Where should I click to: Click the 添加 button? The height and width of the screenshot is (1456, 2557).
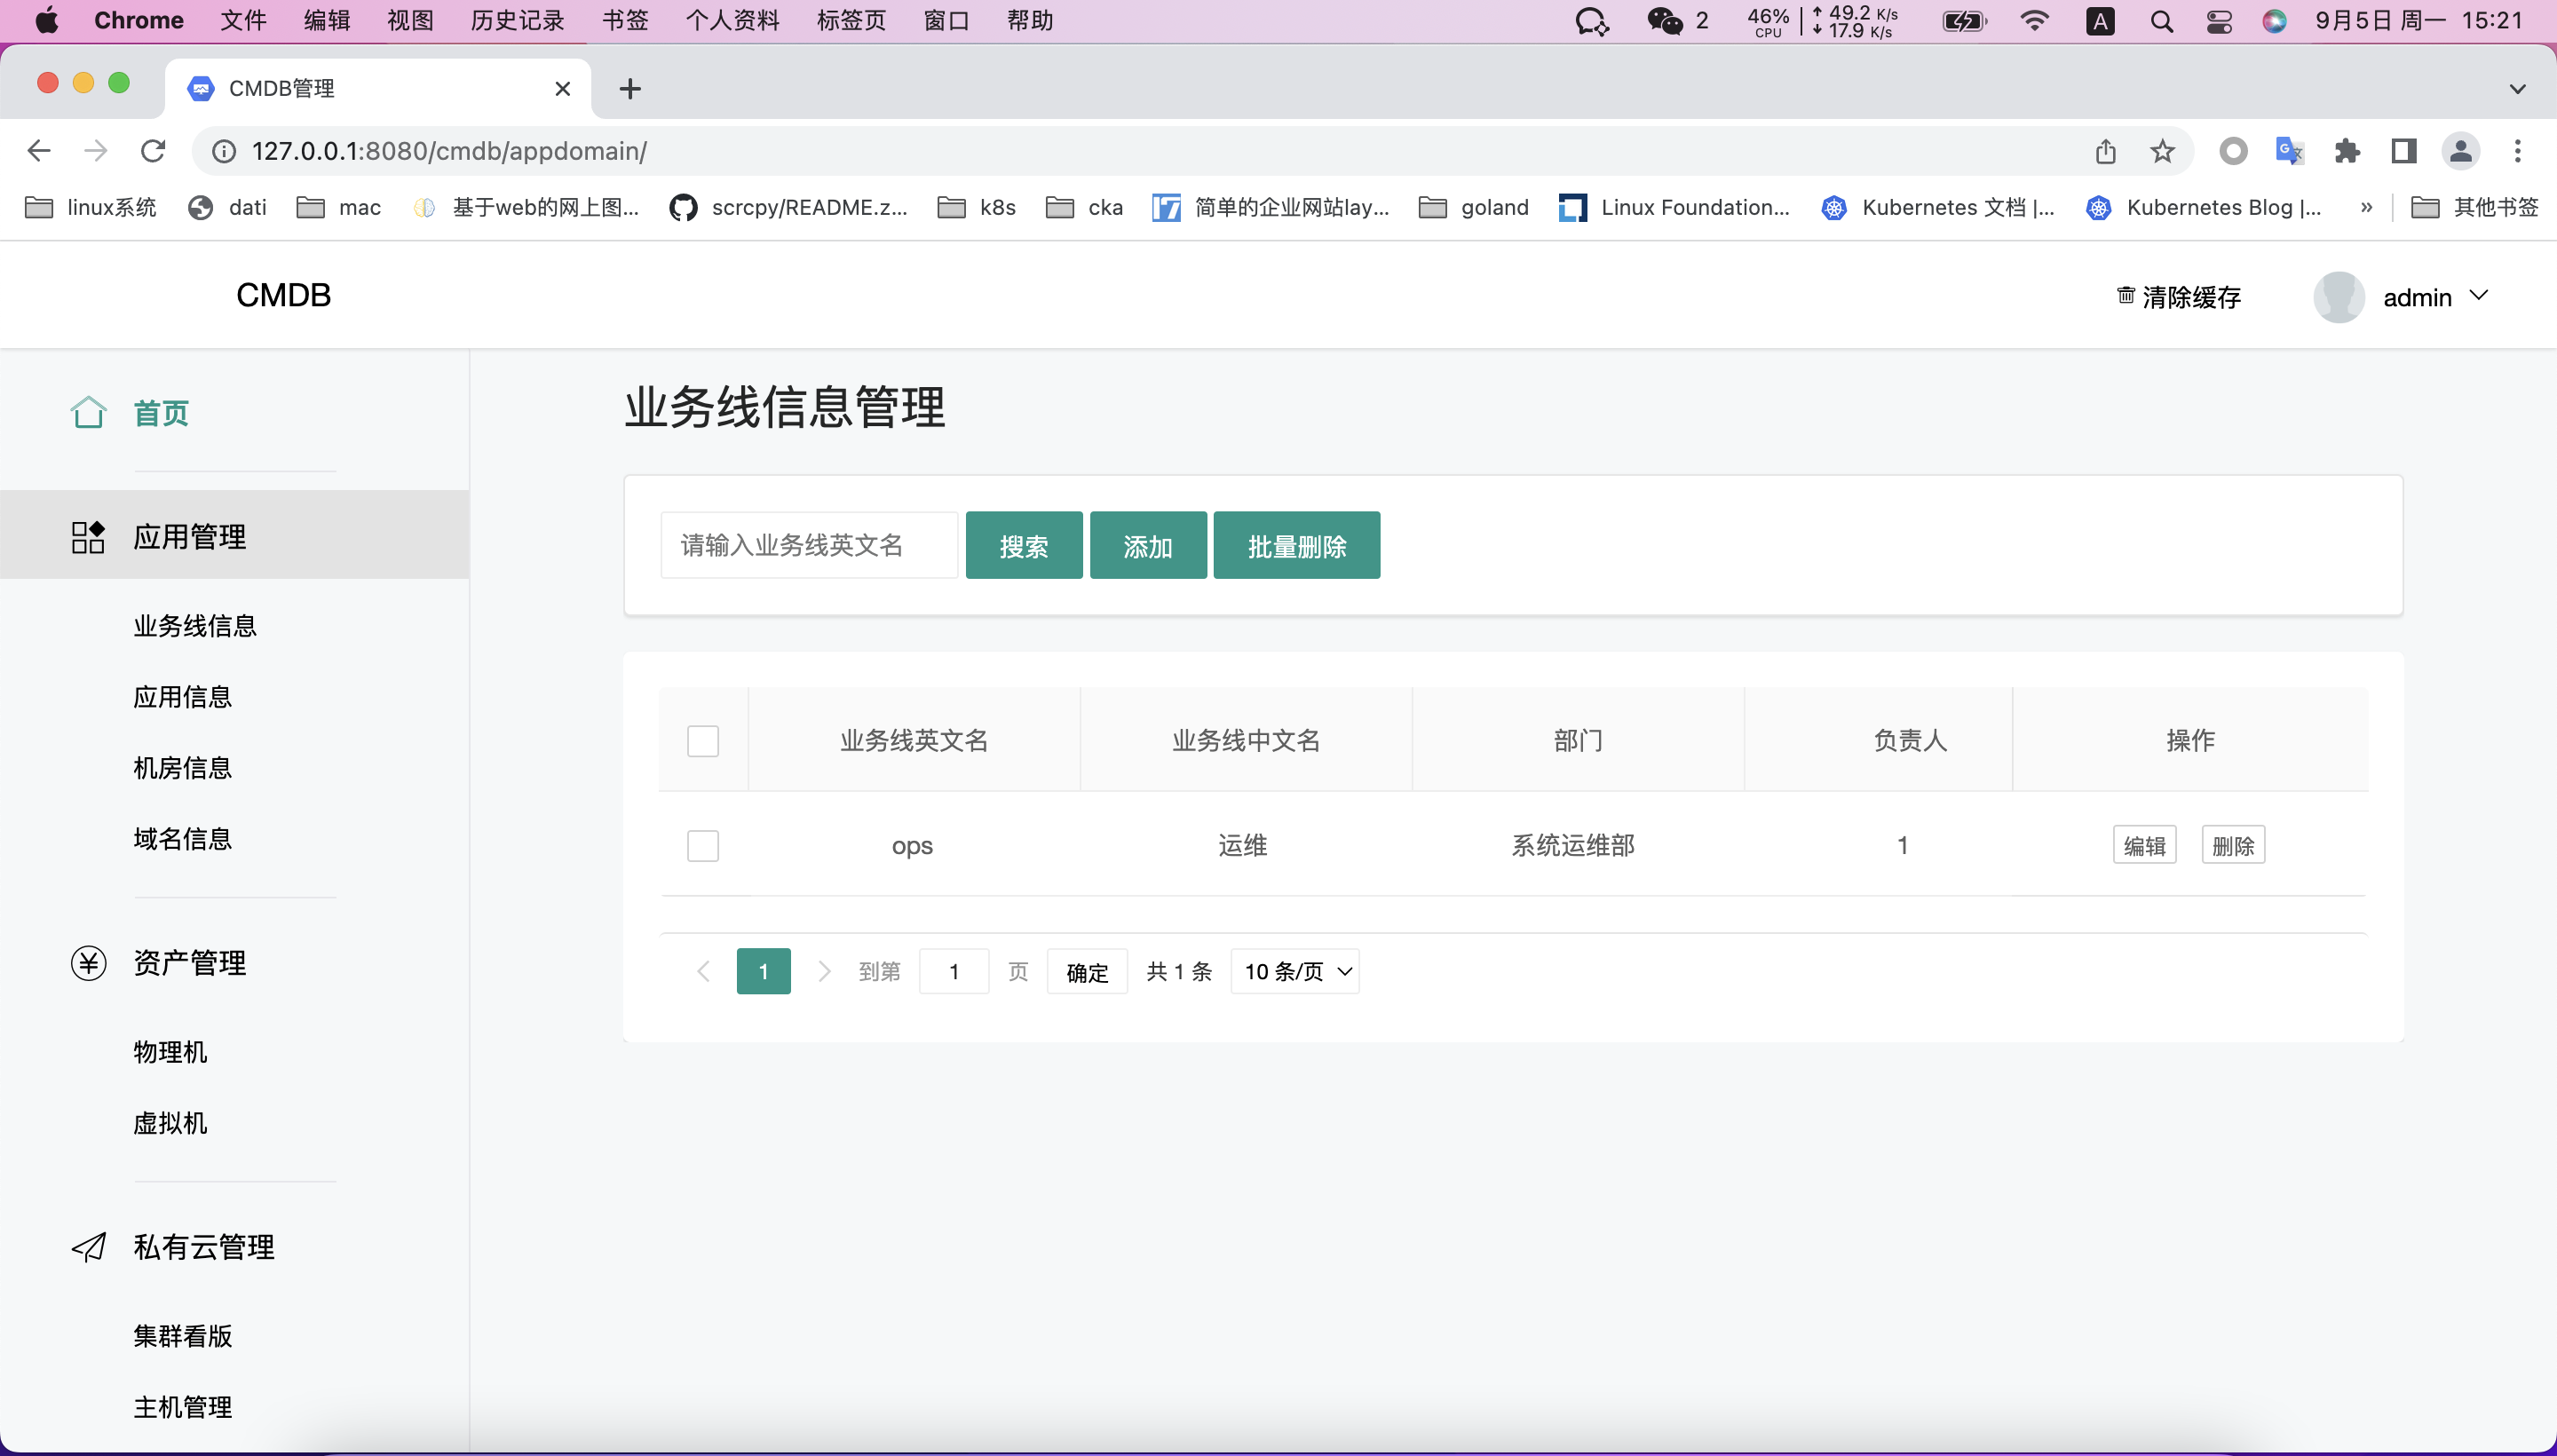coord(1148,545)
